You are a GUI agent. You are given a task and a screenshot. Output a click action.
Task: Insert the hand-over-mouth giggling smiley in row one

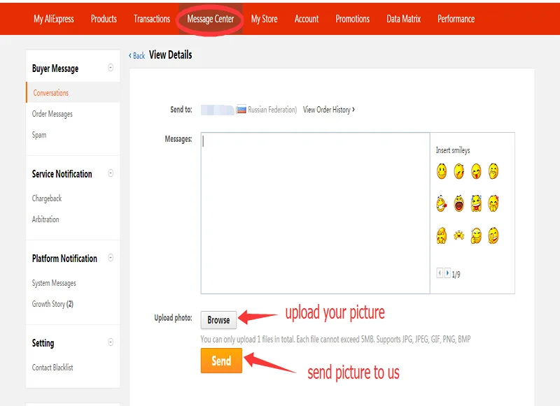[493, 171]
